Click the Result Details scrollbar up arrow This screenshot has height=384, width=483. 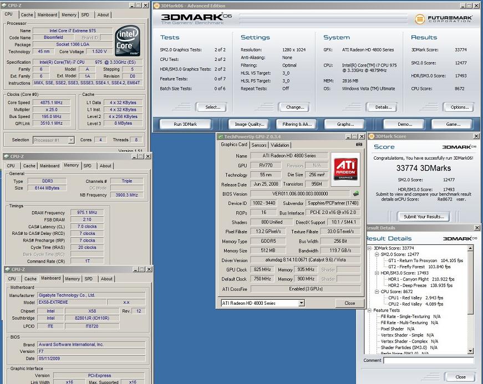tap(470, 248)
